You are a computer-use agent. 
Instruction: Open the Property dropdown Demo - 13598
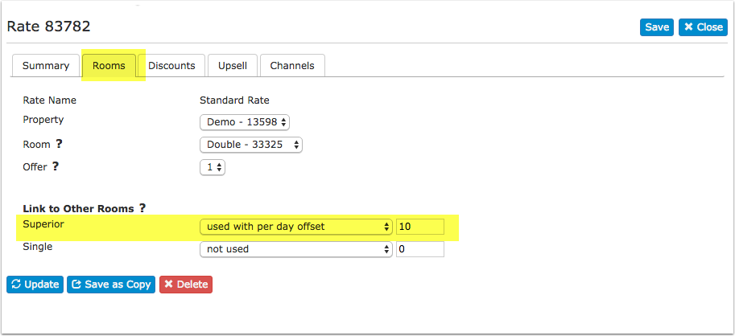245,123
